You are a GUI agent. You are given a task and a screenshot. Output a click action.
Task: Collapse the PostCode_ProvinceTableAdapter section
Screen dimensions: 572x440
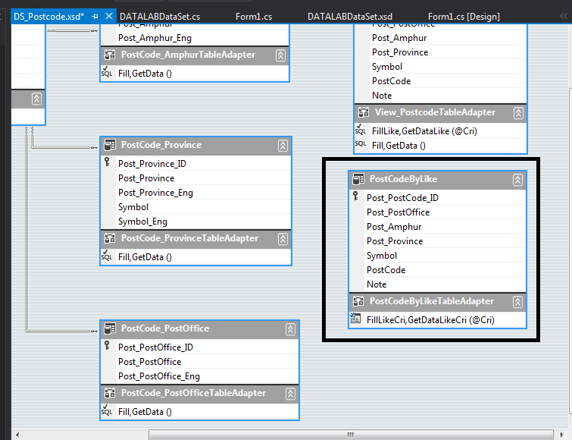point(283,239)
